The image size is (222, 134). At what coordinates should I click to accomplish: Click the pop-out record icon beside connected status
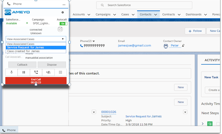tap(60, 29)
